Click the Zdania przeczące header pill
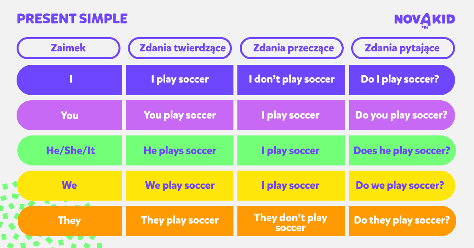 click(x=292, y=48)
